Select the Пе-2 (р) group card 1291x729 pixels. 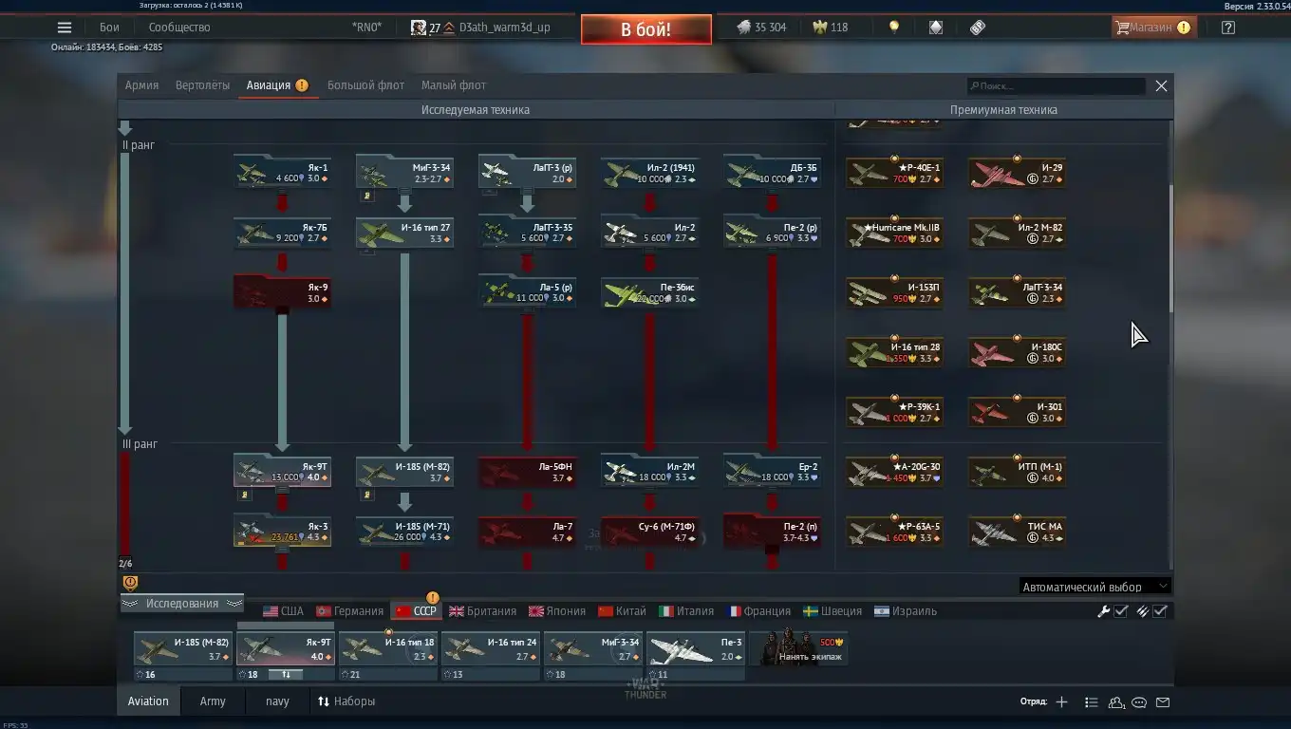[772, 233]
